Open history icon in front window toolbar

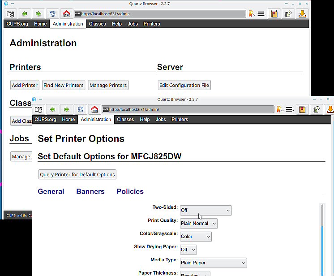point(317,109)
